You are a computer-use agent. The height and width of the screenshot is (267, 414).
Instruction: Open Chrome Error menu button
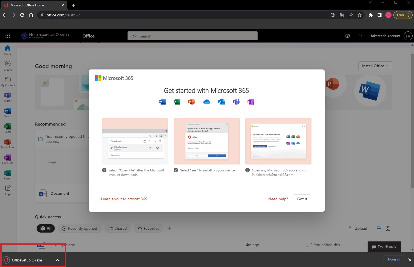click(x=403, y=15)
